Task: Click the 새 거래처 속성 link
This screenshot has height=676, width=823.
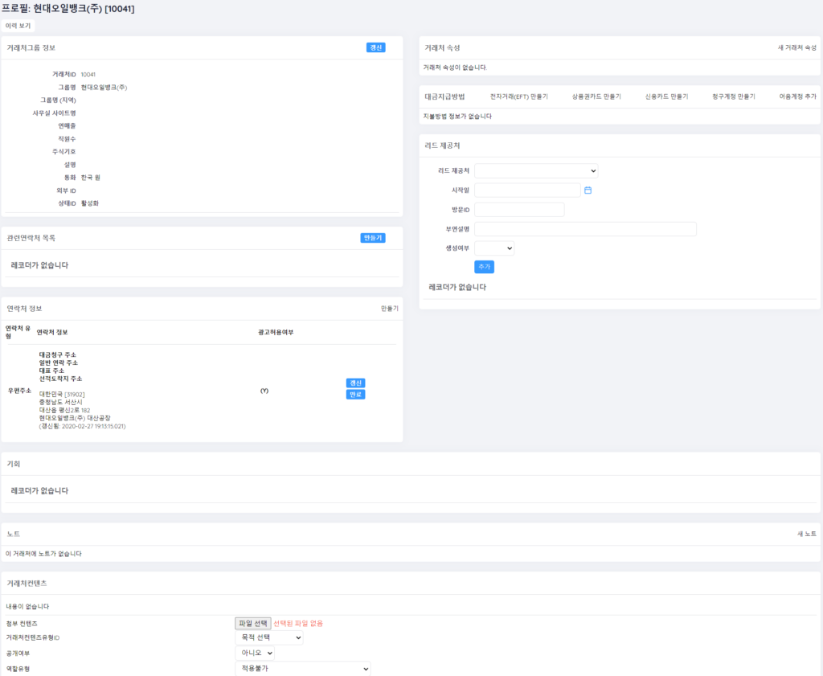Action: click(x=796, y=48)
